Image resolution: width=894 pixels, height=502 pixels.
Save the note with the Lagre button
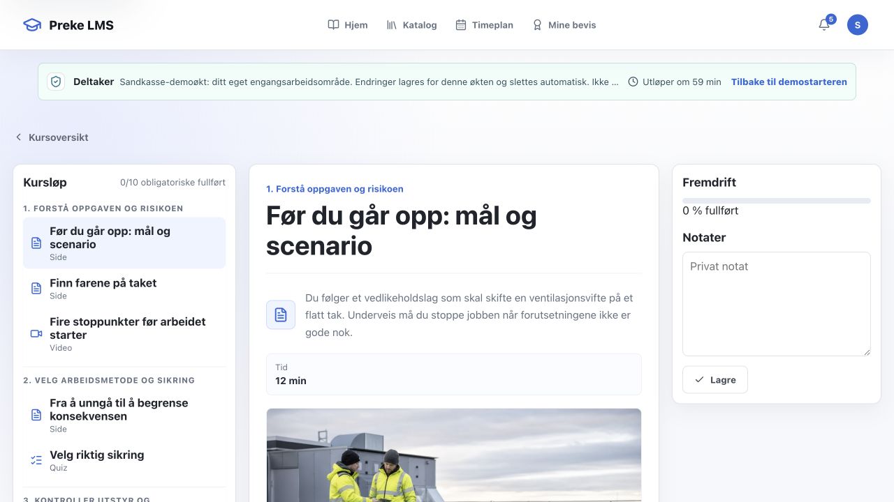coord(715,380)
